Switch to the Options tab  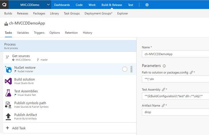coord(55,33)
